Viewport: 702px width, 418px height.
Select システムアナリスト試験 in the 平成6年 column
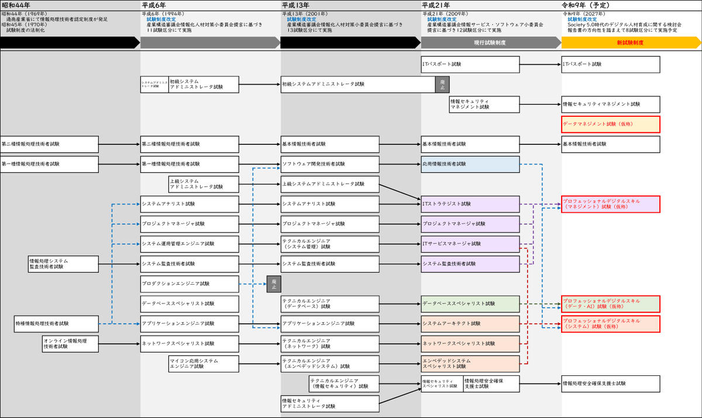coord(190,204)
